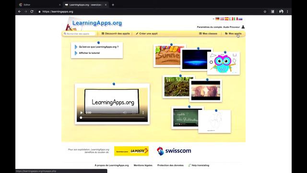Open Paramètres du compte link
The image size is (307, 173).
(218, 27)
